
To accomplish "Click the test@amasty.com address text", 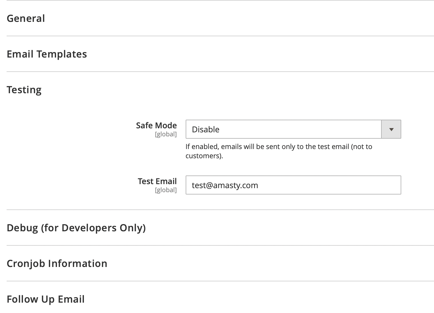I will click(x=225, y=185).
